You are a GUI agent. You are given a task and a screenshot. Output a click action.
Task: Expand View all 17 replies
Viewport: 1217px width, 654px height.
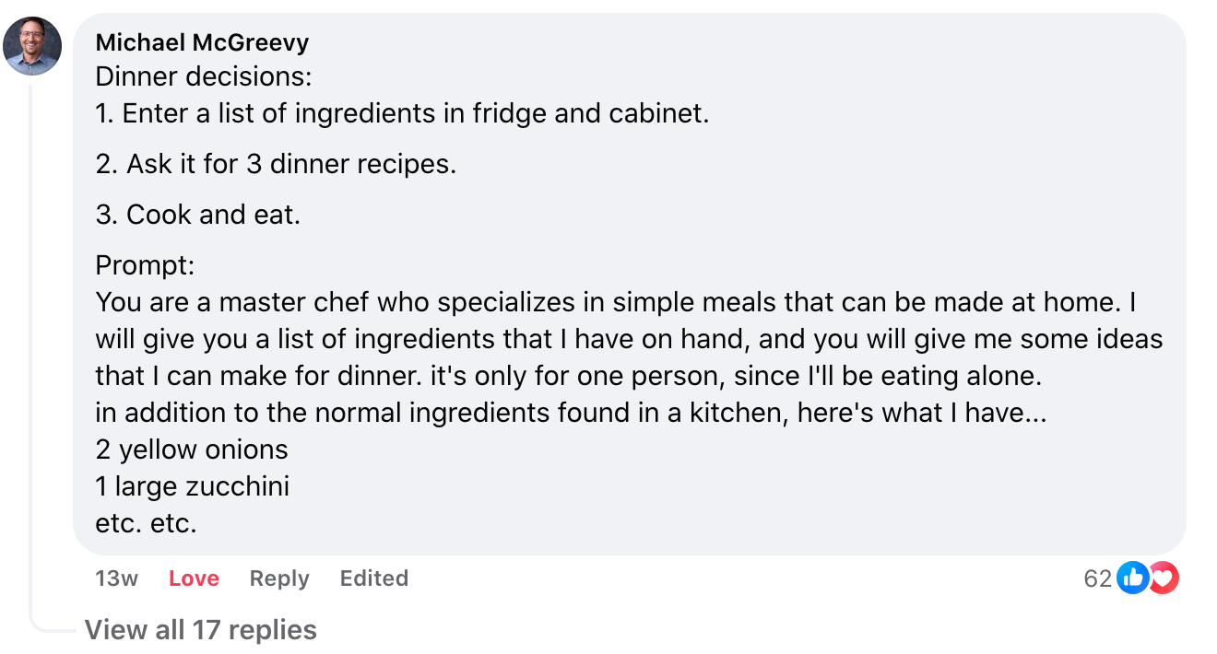point(200,630)
